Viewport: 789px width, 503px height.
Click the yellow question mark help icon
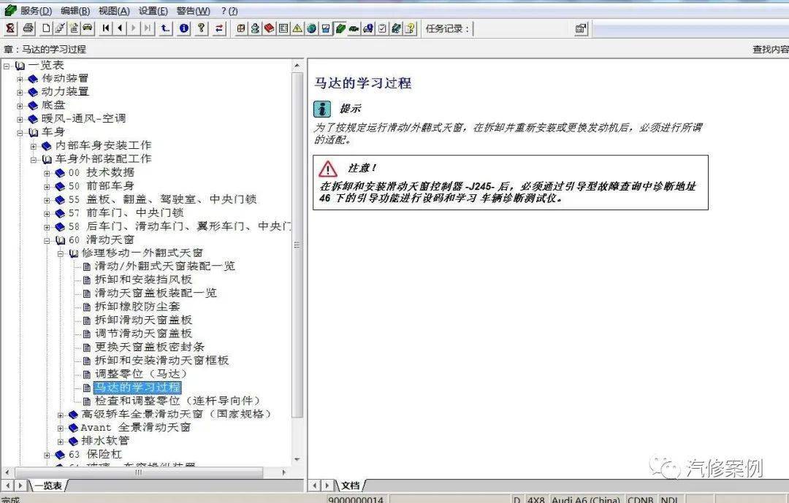point(202,28)
